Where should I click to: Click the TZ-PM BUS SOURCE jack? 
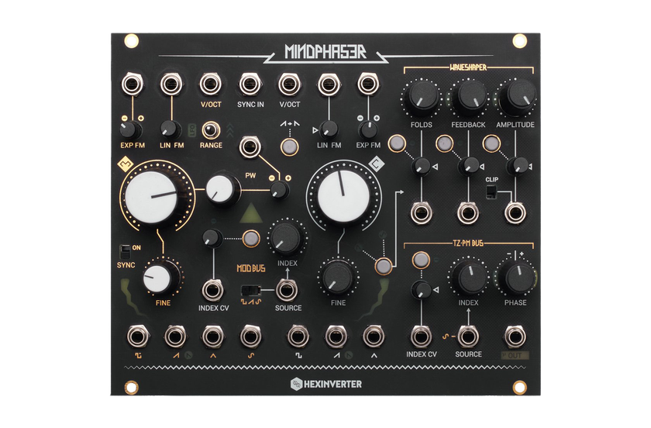pyautogui.click(x=467, y=336)
